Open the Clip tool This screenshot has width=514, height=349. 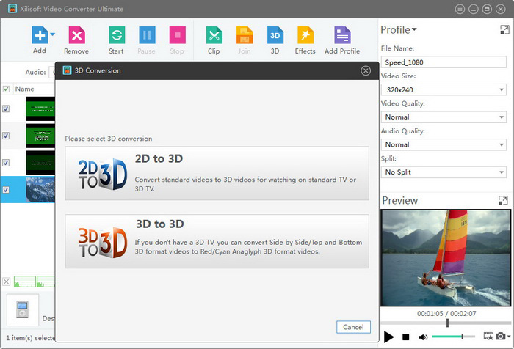point(214,35)
